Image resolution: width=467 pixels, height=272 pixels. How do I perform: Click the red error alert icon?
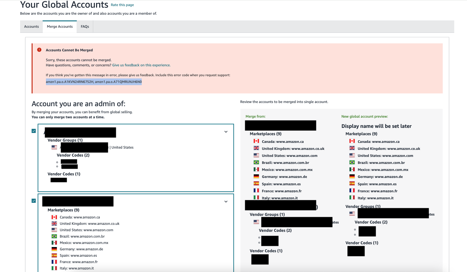(39, 50)
